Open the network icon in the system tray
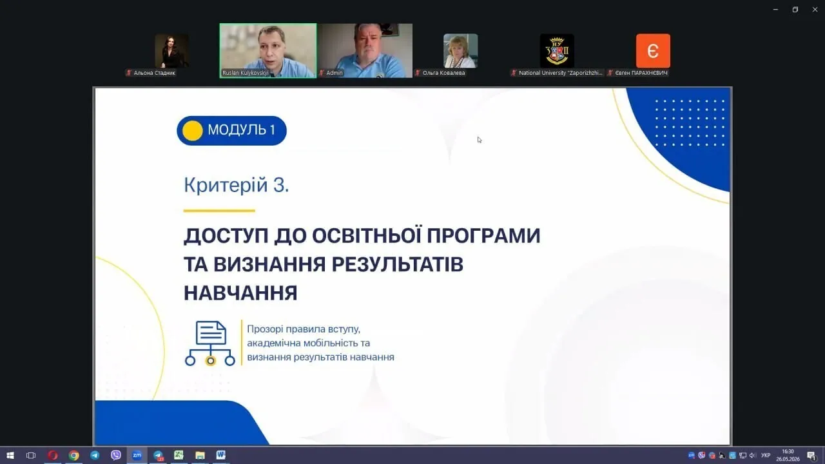Image resolution: width=825 pixels, height=464 pixels. tap(742, 455)
